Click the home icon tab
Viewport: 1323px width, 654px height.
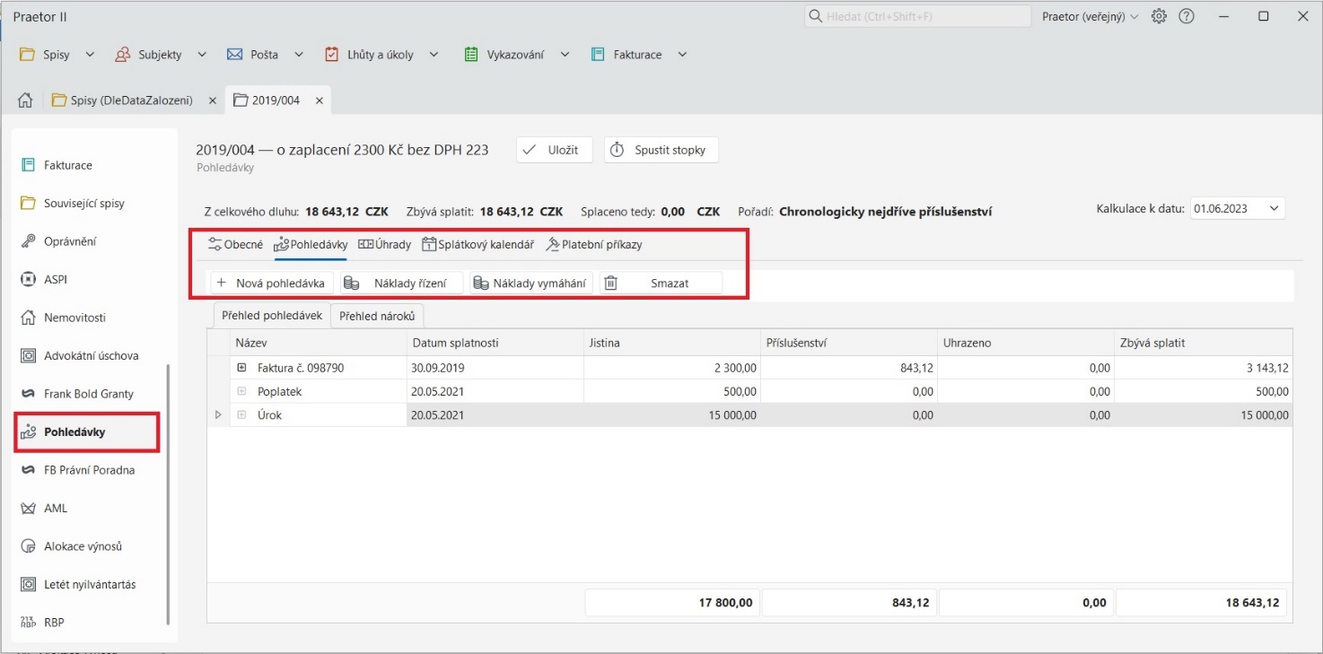tap(25, 100)
